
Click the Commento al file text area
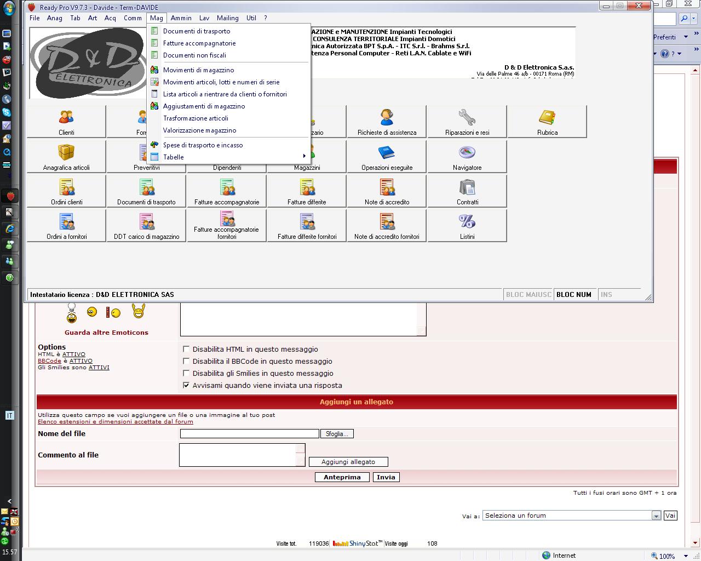[242, 455]
